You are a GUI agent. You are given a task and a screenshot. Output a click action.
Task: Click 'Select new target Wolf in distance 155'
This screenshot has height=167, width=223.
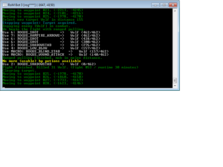coord(43,20)
